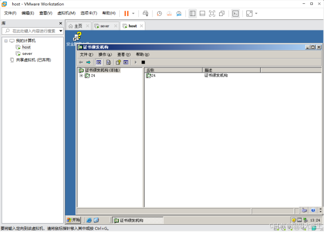Click the 安全配置向导 desktop shortcut
324x232 pixels.
tap(78, 39)
